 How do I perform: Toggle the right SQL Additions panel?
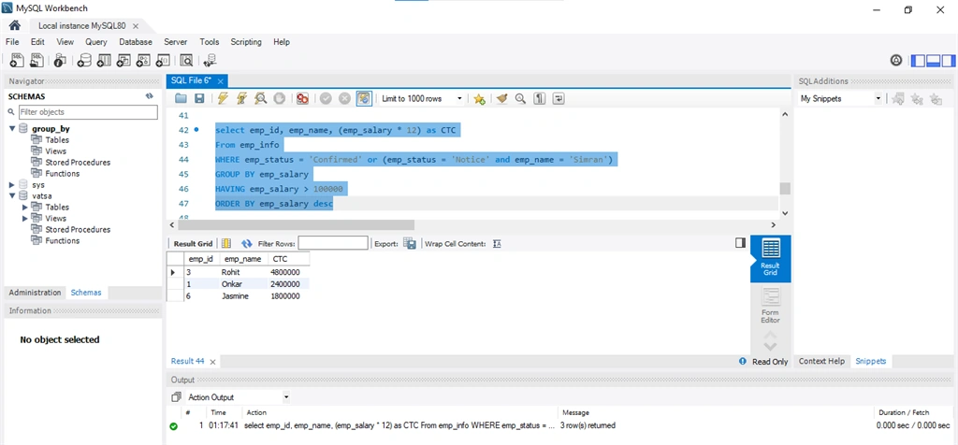pyautogui.click(x=949, y=61)
